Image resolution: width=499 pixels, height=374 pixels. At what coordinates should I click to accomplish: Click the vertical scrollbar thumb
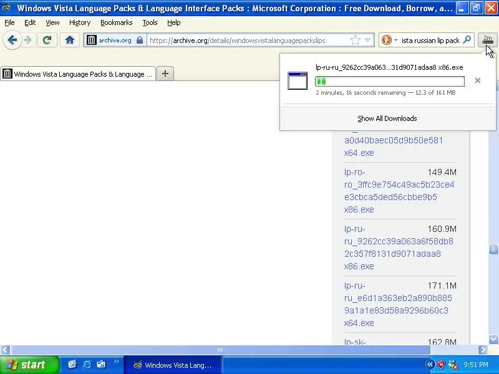point(493,249)
